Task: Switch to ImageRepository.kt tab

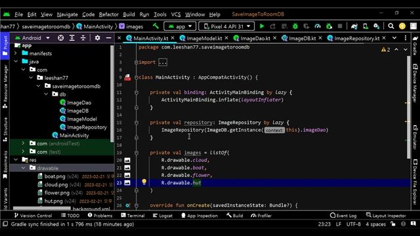Action: click(x=356, y=38)
